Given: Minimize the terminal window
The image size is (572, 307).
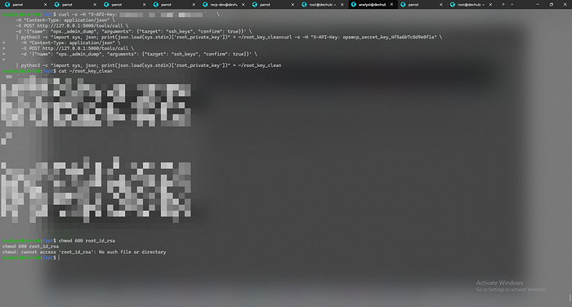Looking at the screenshot, I should point(538,4).
